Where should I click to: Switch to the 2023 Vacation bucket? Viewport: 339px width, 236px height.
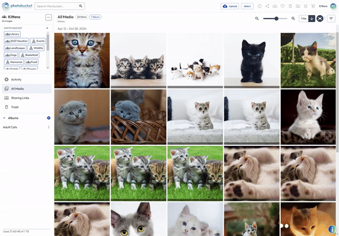16,41
